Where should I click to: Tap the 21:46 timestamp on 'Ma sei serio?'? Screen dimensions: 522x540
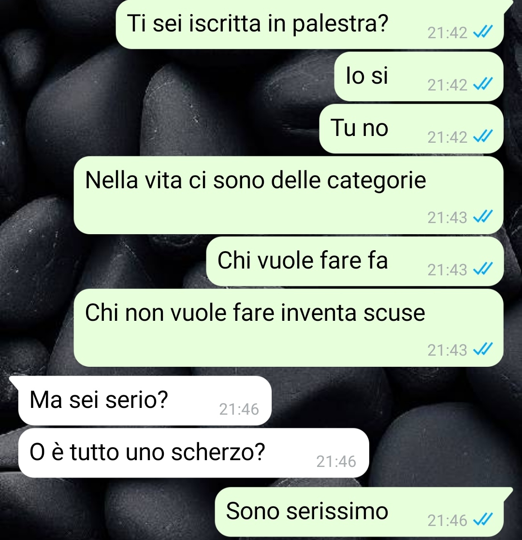point(239,409)
